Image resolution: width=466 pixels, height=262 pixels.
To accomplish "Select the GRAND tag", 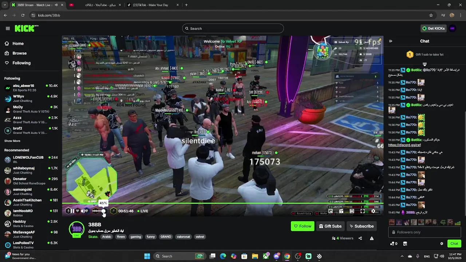I will 166,237.
